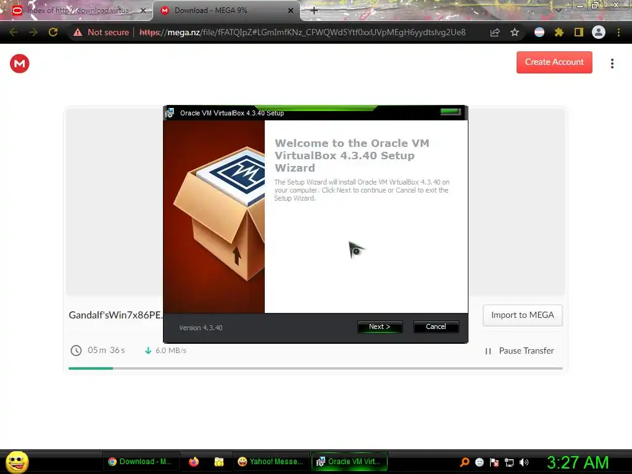Switch to Oracle VM VirtualBox taskbar item
The width and height of the screenshot is (632, 474).
(x=349, y=462)
